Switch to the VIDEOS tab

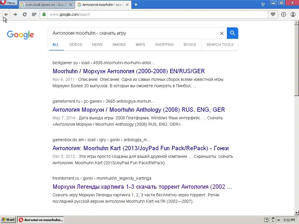coord(76,45)
